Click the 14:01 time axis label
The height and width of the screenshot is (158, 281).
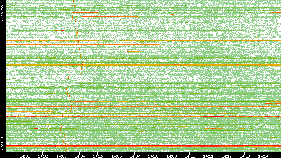coord(24,156)
